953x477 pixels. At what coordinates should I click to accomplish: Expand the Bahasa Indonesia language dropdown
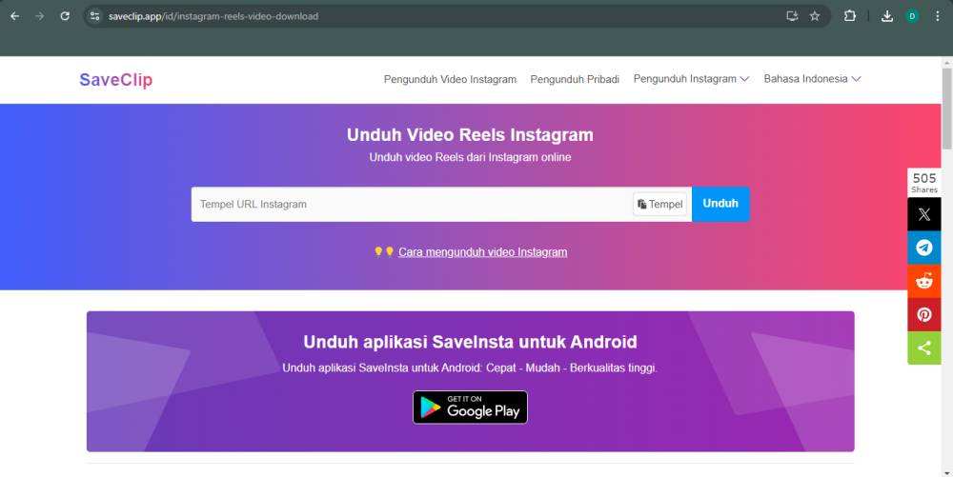(812, 79)
